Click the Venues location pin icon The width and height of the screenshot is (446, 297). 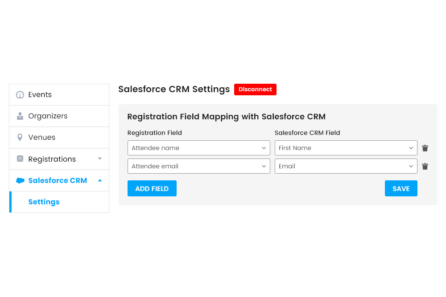click(19, 137)
